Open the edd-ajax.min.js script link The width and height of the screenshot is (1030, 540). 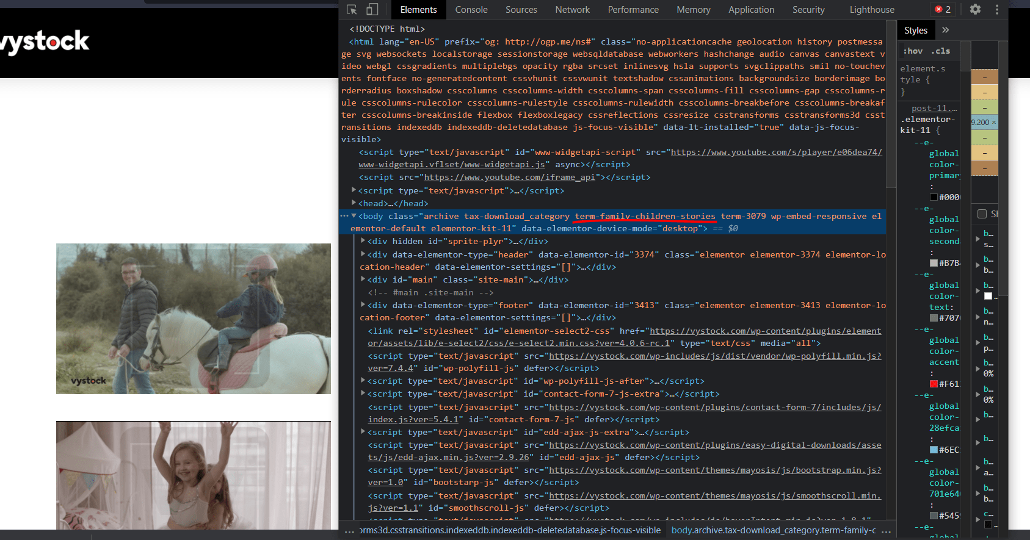625,451
